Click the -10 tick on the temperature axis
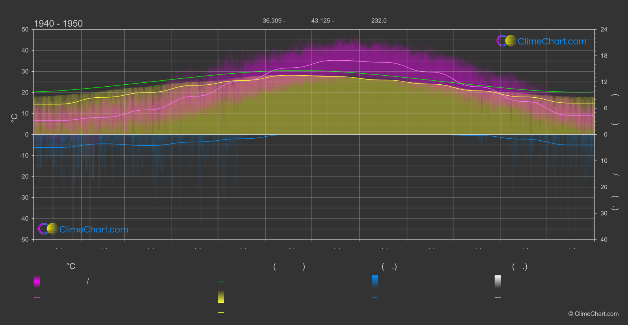 pos(24,156)
